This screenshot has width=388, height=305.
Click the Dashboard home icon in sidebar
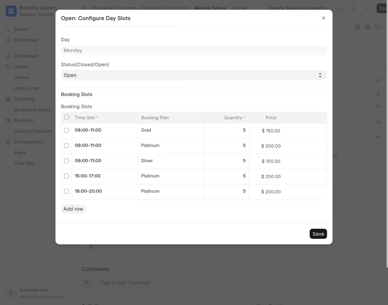8,56
